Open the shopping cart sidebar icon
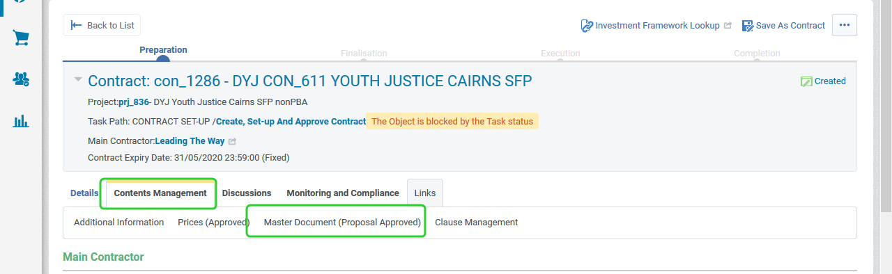 [21, 38]
